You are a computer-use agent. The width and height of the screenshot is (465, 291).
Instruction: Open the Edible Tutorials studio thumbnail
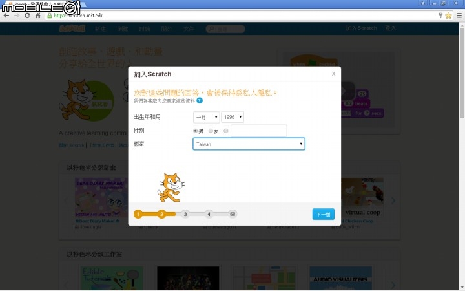[x=112, y=278]
